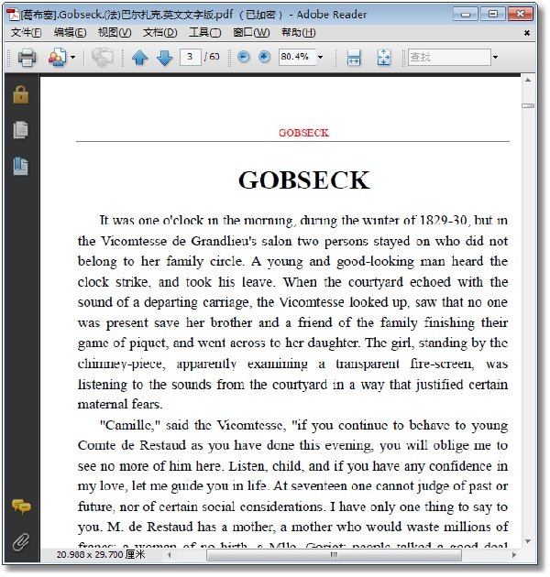Click the text "maternal fears."
Viewport: 550px width, 577px height.
click(x=120, y=405)
